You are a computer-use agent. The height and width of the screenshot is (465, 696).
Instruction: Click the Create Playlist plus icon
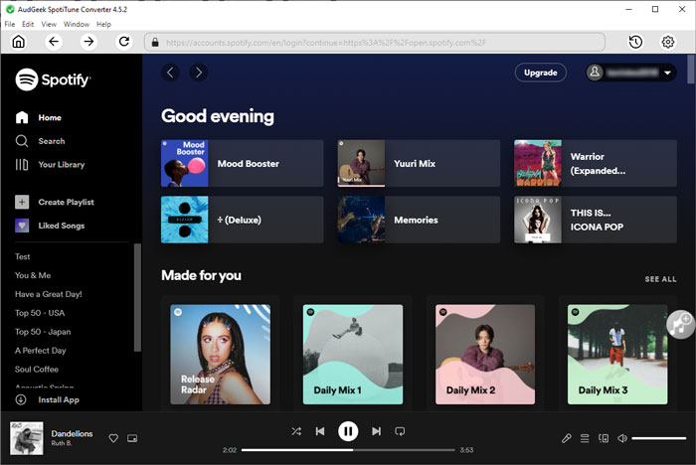tap(22, 202)
